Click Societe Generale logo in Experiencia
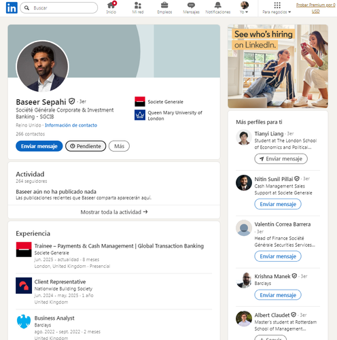Image resolution: width=337 pixels, height=340 pixels. click(x=24, y=250)
